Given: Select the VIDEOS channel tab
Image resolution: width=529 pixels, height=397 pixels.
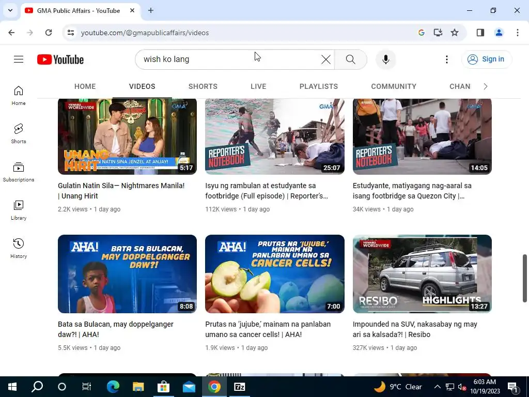Looking at the screenshot, I should tap(142, 86).
